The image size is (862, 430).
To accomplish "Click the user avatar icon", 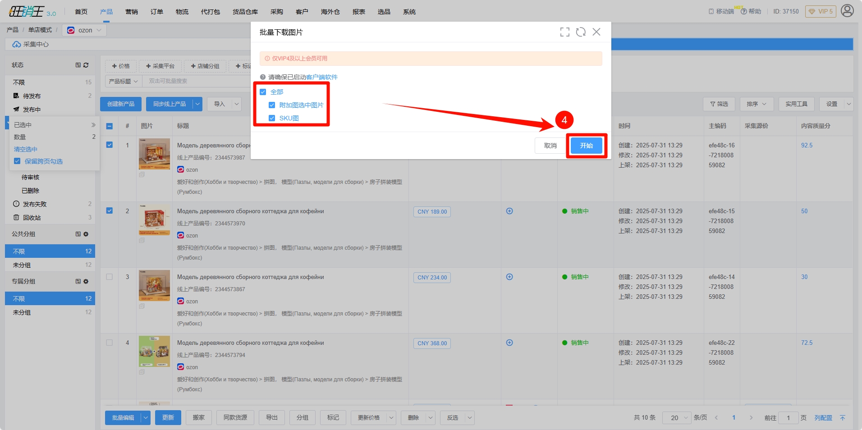I will tap(847, 11).
